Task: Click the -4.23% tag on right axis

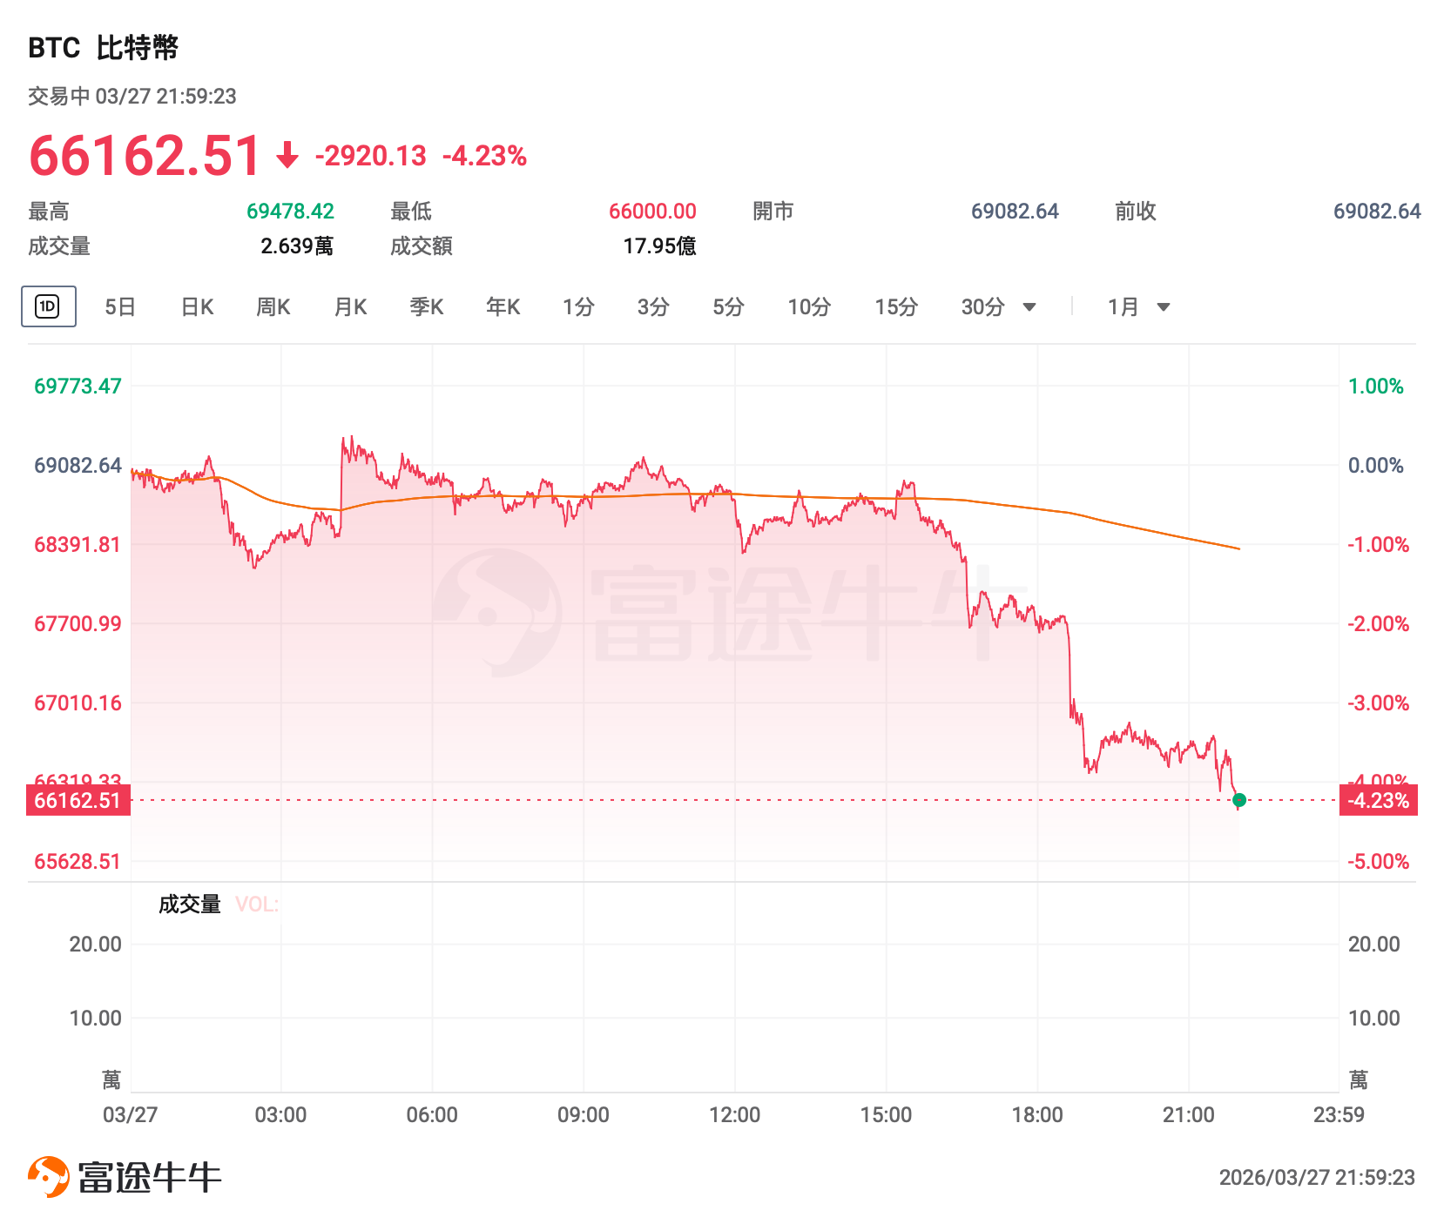Action: coord(1378,800)
